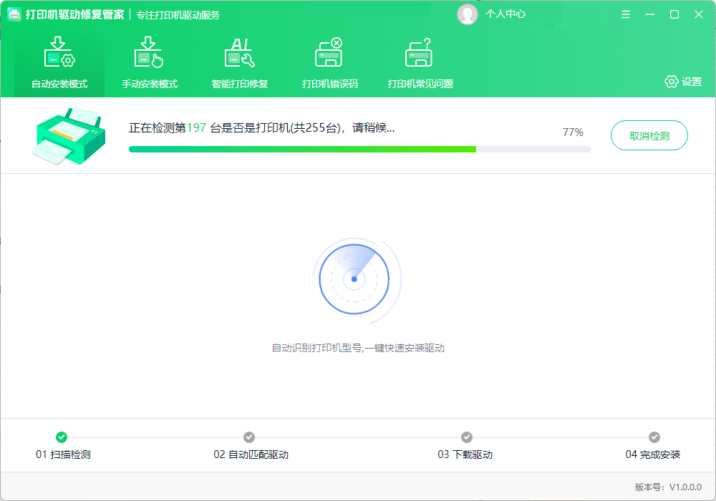Click the 个人中心 personal center link

point(504,14)
